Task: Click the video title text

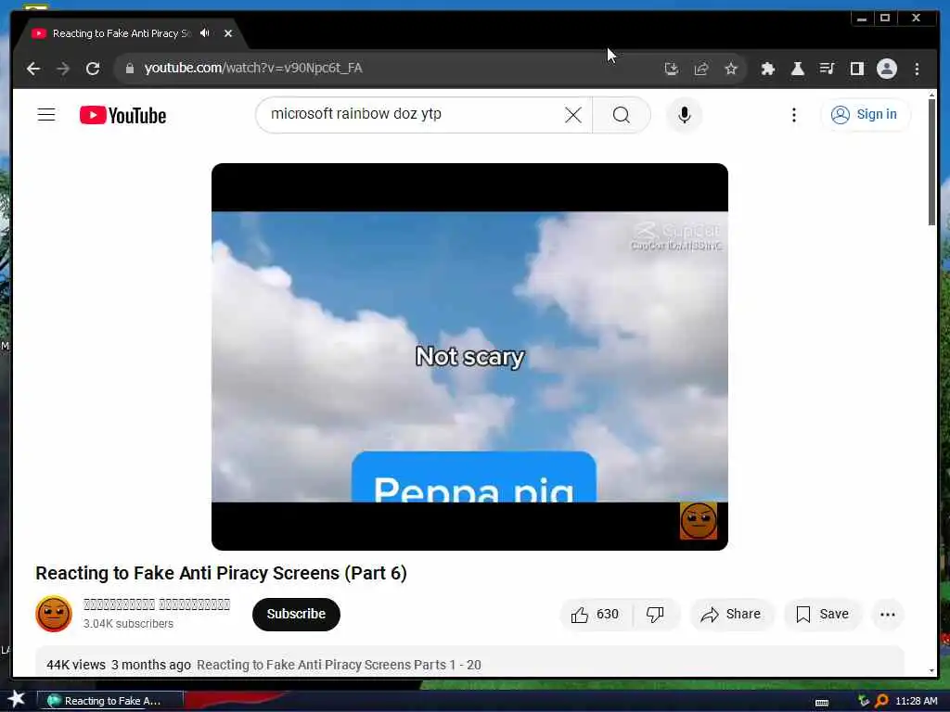Action: pos(221,573)
